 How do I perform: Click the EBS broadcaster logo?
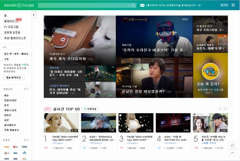click(15, 153)
